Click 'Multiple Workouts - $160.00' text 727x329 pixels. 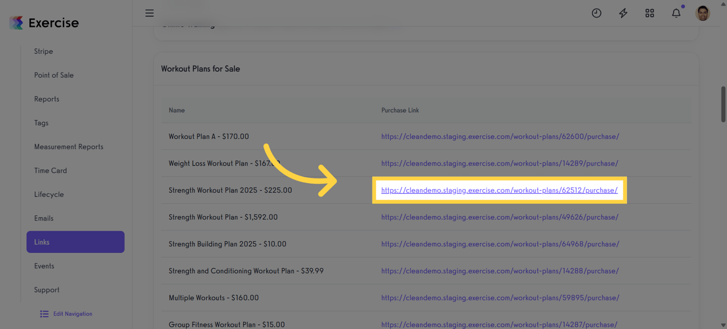[x=213, y=298]
